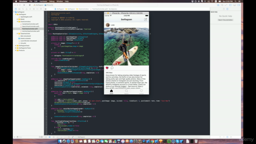Image resolution: width=256 pixels, height=144 pixels.
Task: Open the Debug menu
Action: click(x=52, y=1)
